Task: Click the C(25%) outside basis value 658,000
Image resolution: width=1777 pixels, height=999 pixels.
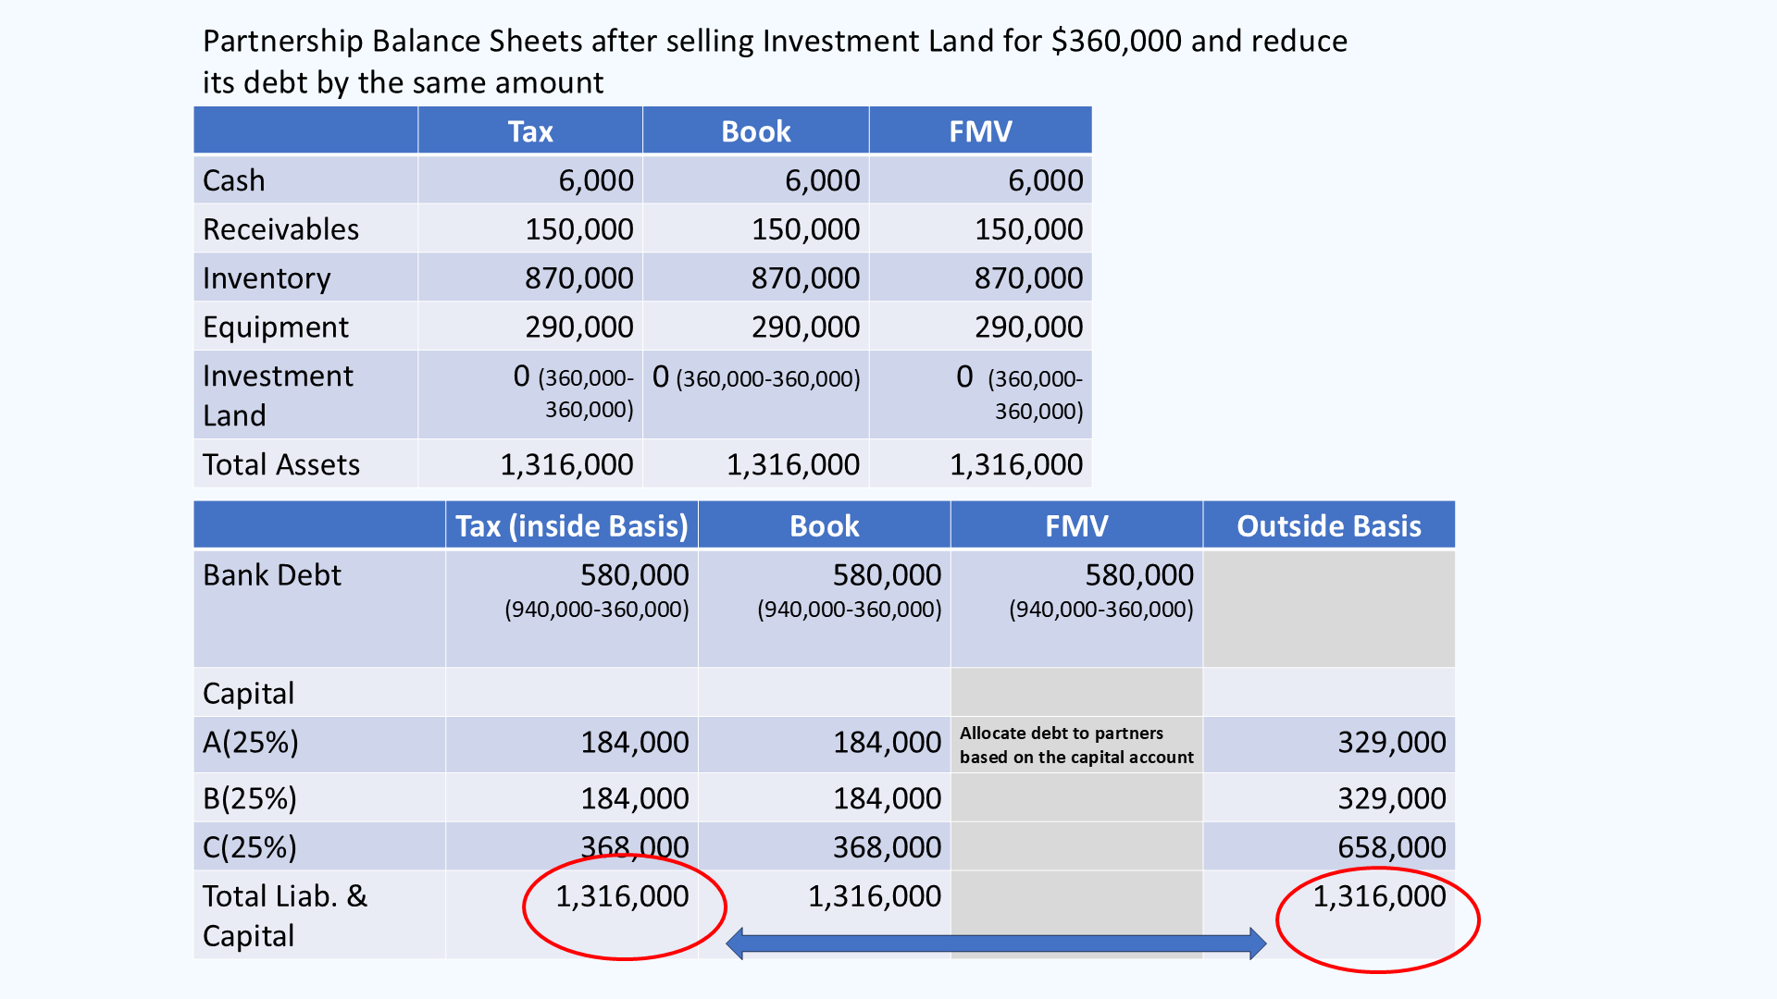Action: tap(1391, 847)
